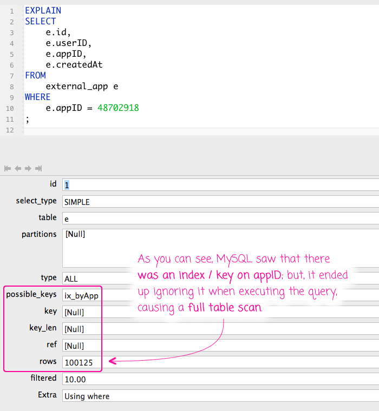Image resolution: width=379 pixels, height=411 pixels.
Task: Click the previous record arrow
Action: pos(17,168)
